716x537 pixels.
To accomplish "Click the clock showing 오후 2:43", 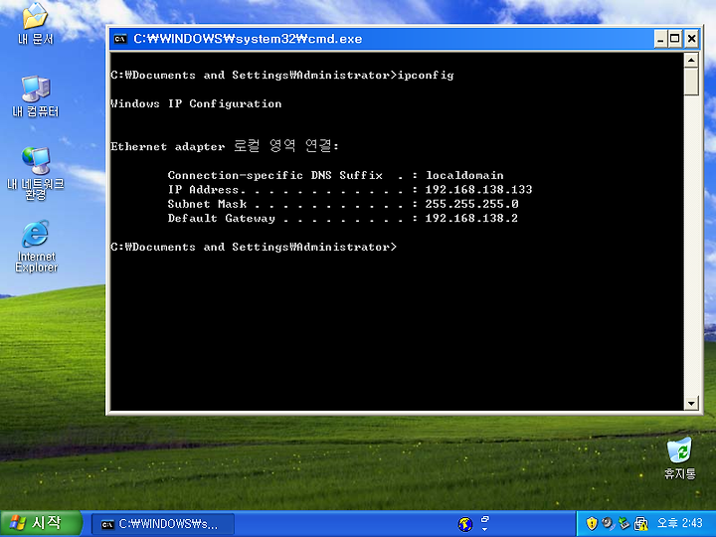I will coord(679,523).
